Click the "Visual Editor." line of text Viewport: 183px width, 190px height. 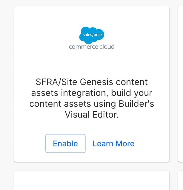point(91,115)
